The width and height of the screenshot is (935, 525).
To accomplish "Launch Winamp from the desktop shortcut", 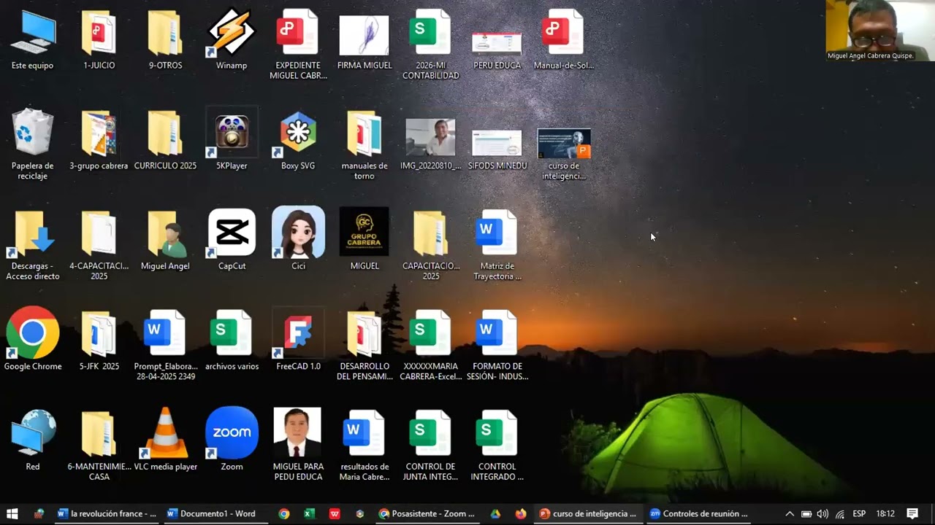I will point(232,40).
